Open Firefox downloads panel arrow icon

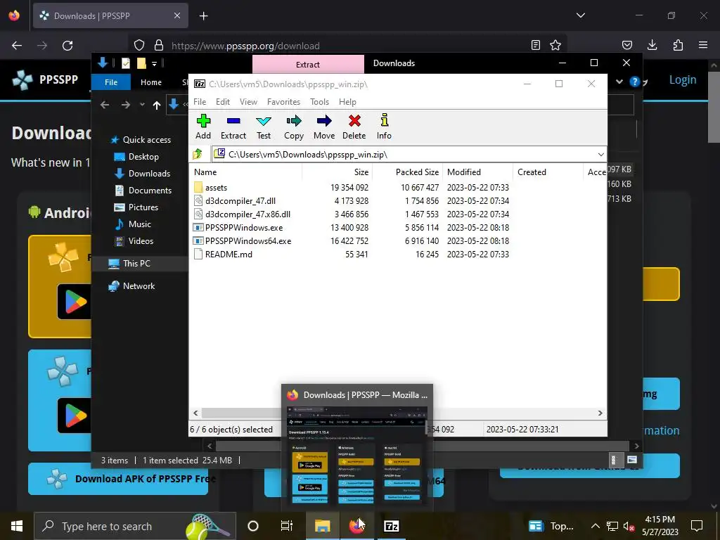pos(652,45)
